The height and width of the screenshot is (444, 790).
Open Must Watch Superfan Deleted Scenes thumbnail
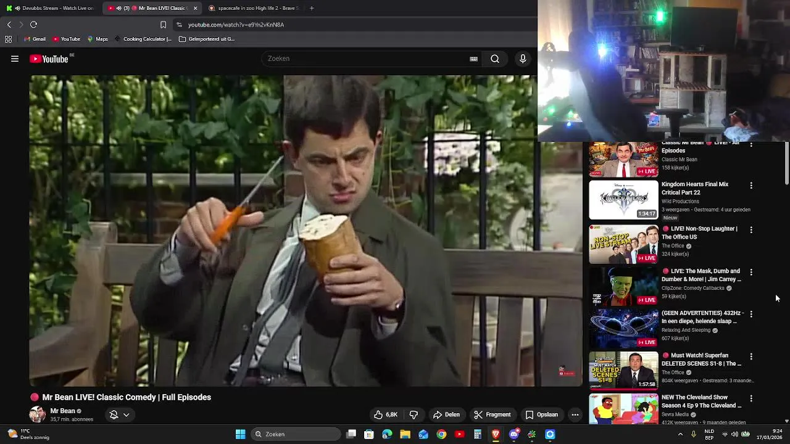[623, 371]
